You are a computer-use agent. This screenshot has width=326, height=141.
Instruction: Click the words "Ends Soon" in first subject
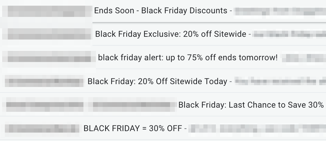[114, 11]
